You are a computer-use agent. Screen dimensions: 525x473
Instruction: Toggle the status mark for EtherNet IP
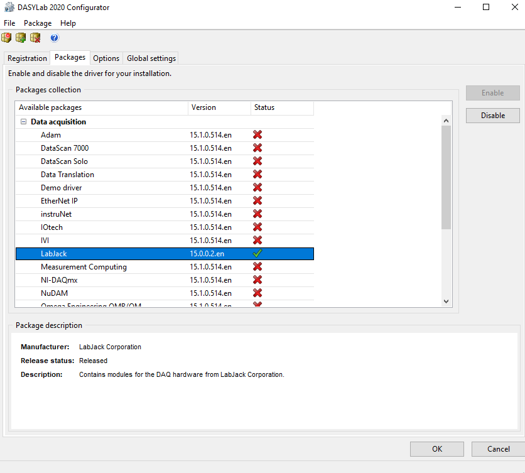coord(257,200)
